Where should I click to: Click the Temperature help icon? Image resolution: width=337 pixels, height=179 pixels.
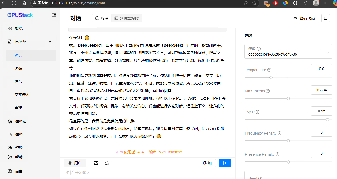(x=269, y=70)
